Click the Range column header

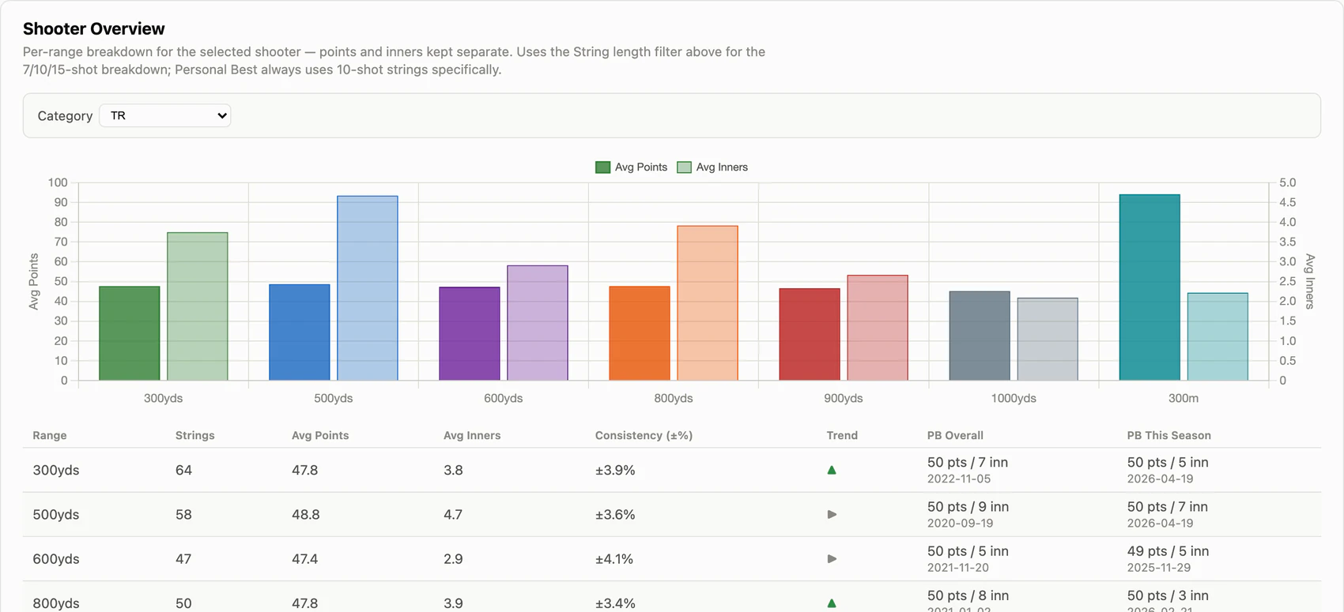click(50, 435)
